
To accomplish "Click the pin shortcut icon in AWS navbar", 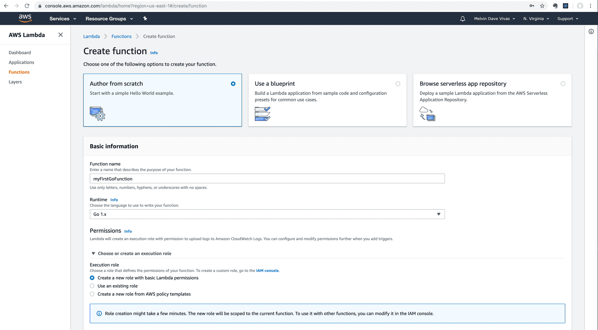I will 145,19.
